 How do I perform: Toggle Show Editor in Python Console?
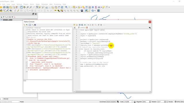coord(30,25)
